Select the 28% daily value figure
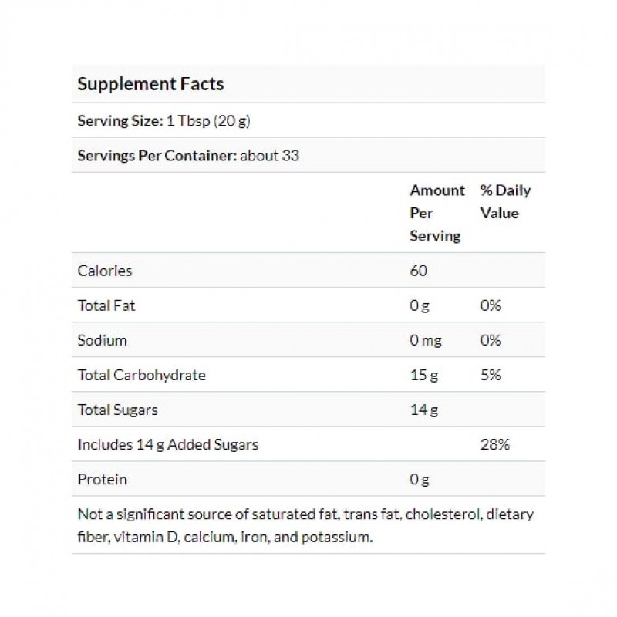 click(494, 444)
